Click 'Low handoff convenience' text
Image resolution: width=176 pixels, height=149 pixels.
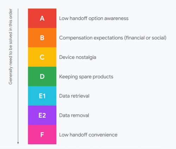click(88, 135)
